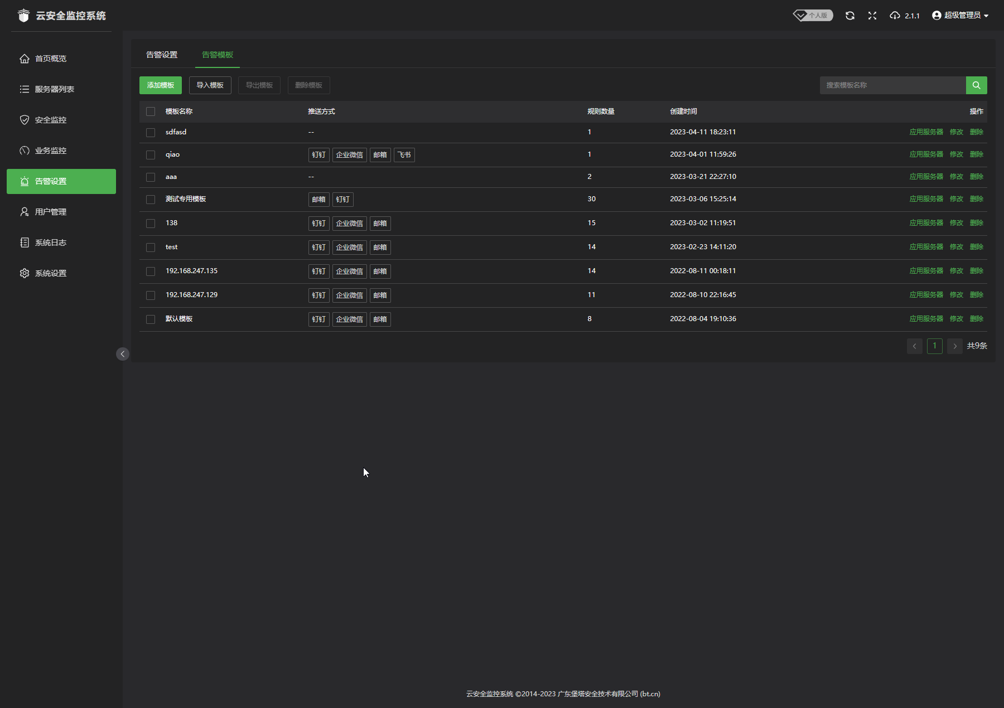This screenshot has height=708, width=1004.
Task: Select all templates with header checkbox
Action: click(151, 111)
